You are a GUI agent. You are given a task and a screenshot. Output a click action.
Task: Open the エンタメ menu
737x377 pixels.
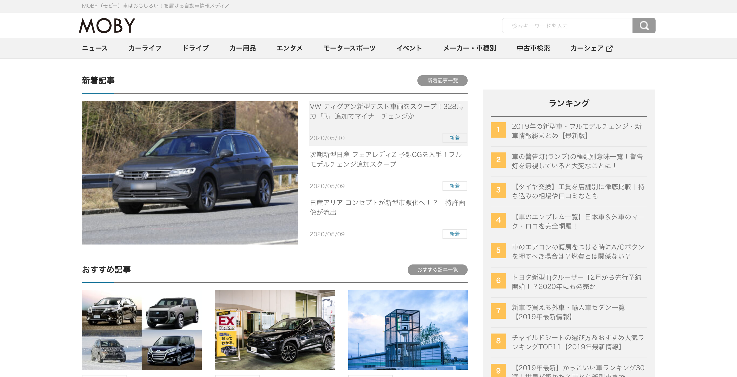coord(289,48)
